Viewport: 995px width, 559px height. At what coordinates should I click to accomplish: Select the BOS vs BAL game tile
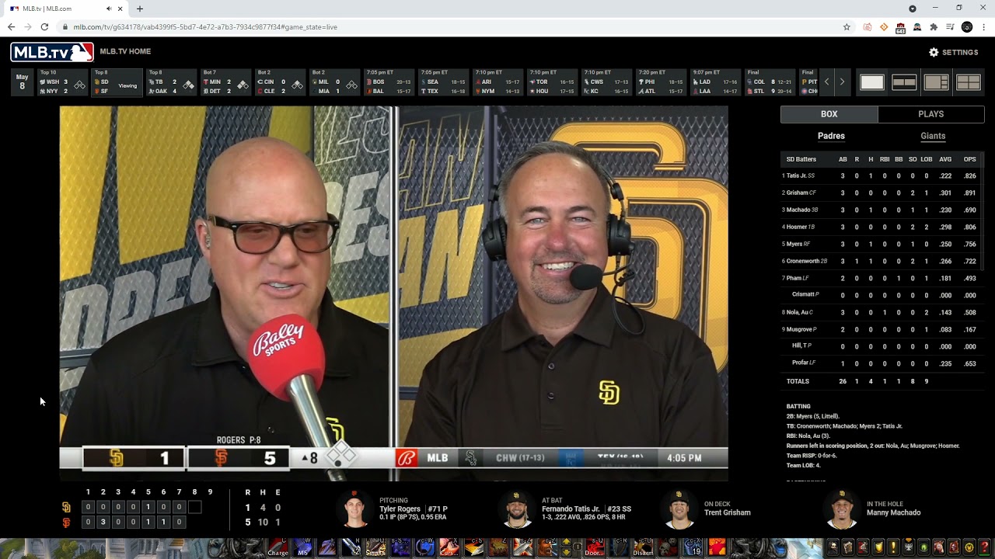point(389,82)
